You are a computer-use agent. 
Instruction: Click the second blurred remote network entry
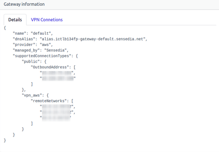coord(57,112)
